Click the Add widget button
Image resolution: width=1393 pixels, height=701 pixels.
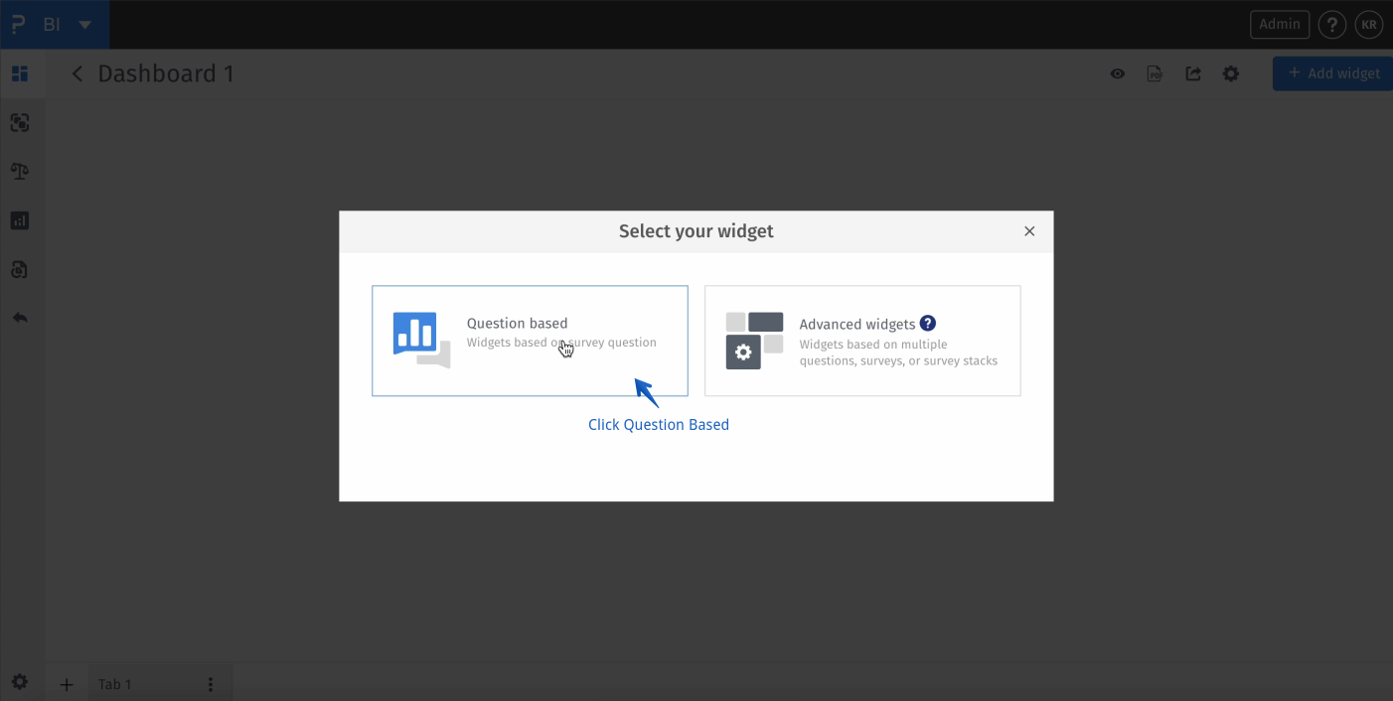coord(1332,73)
